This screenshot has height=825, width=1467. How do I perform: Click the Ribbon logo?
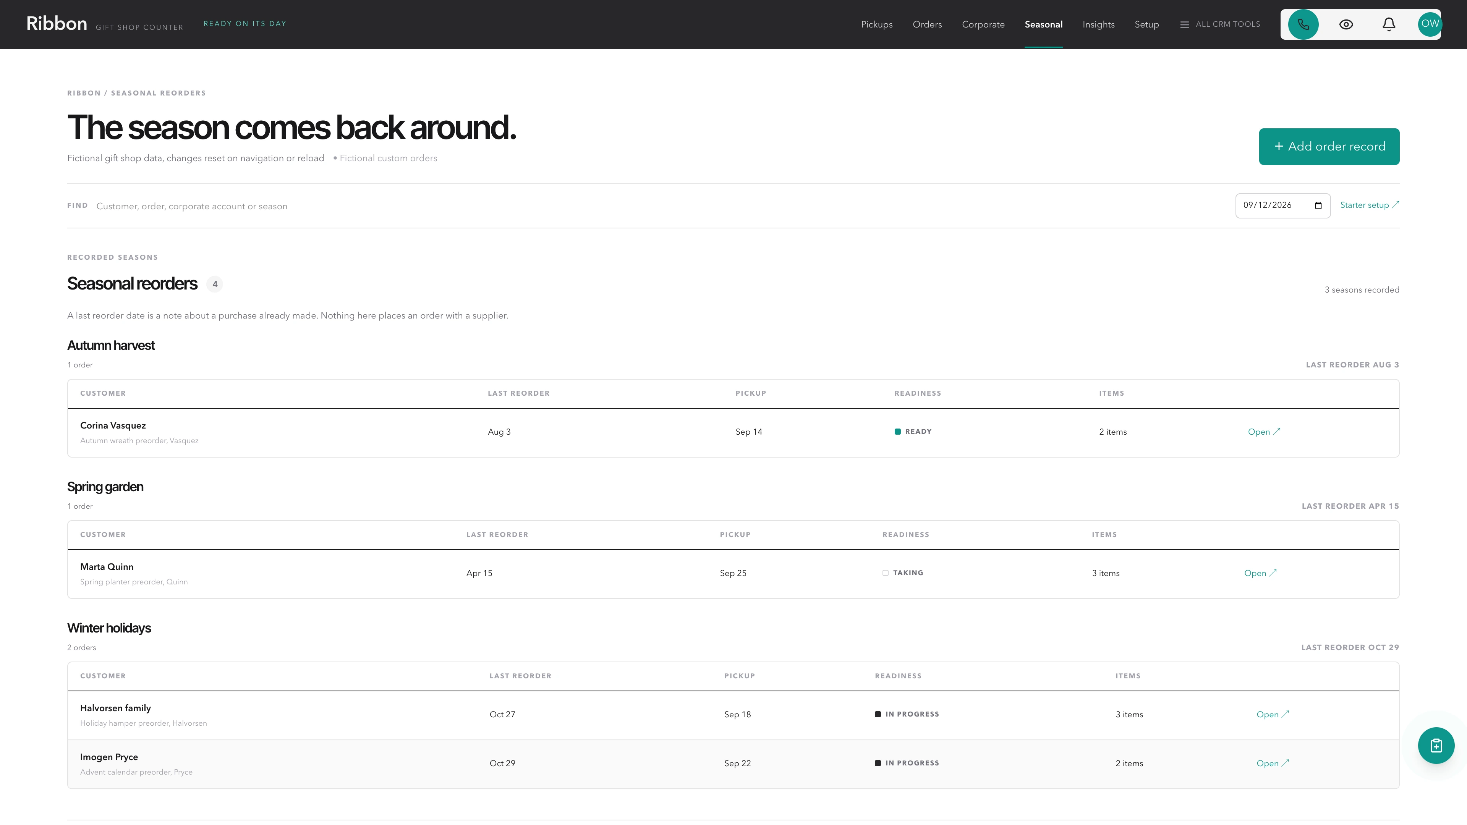point(57,23)
